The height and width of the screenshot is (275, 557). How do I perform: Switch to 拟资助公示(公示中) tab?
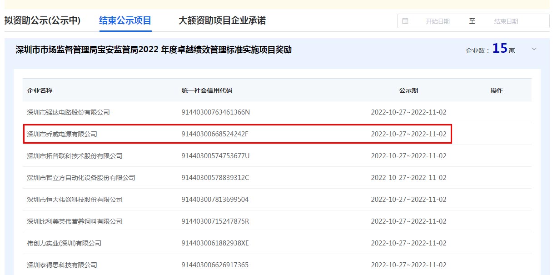(42, 20)
